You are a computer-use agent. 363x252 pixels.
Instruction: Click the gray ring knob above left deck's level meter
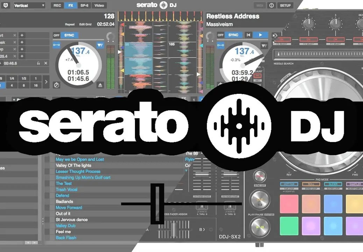click(x=111, y=37)
